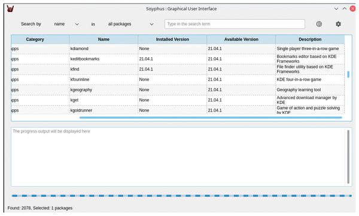Sort by the Name column header
The height and width of the screenshot is (216, 359).
tap(104, 39)
